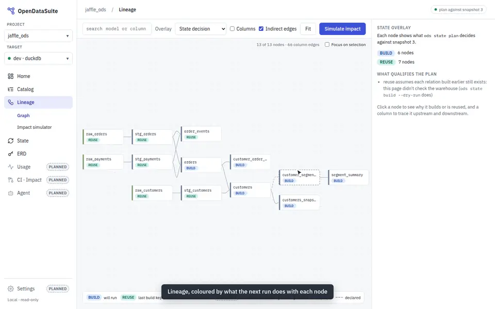Viewport: 495px width, 309px height.
Task: Select the Lineage graph icon in sidebar
Action: [x=11, y=102]
